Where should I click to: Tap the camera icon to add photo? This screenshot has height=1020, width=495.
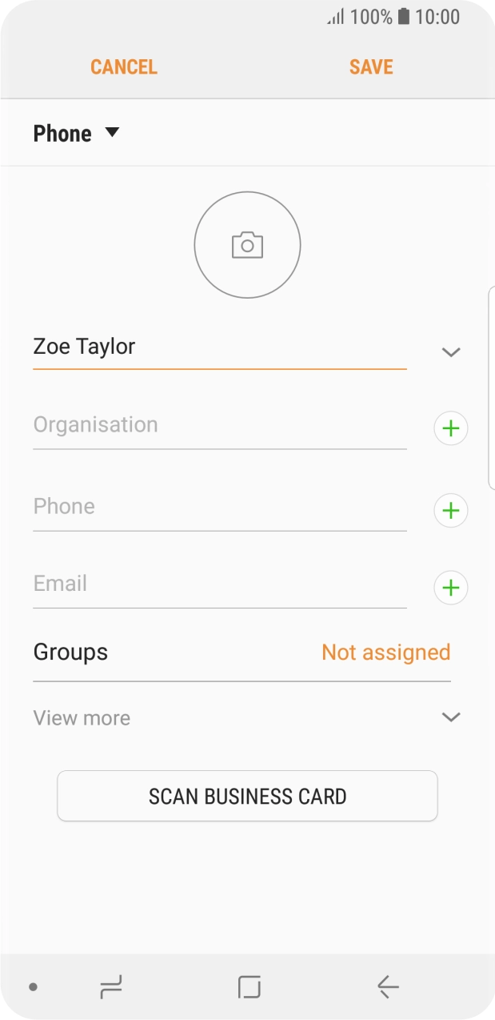247,245
